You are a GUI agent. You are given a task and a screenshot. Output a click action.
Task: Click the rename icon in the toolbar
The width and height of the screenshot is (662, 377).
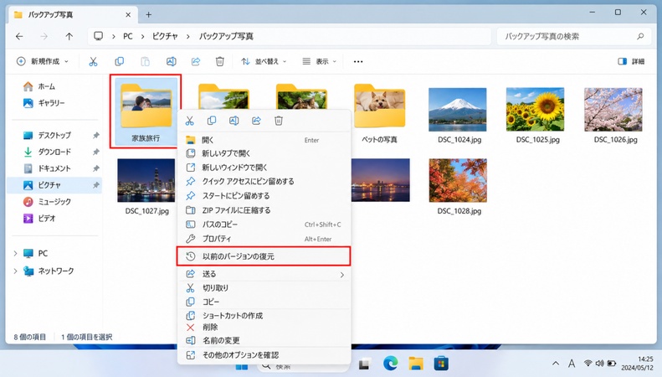pos(171,62)
